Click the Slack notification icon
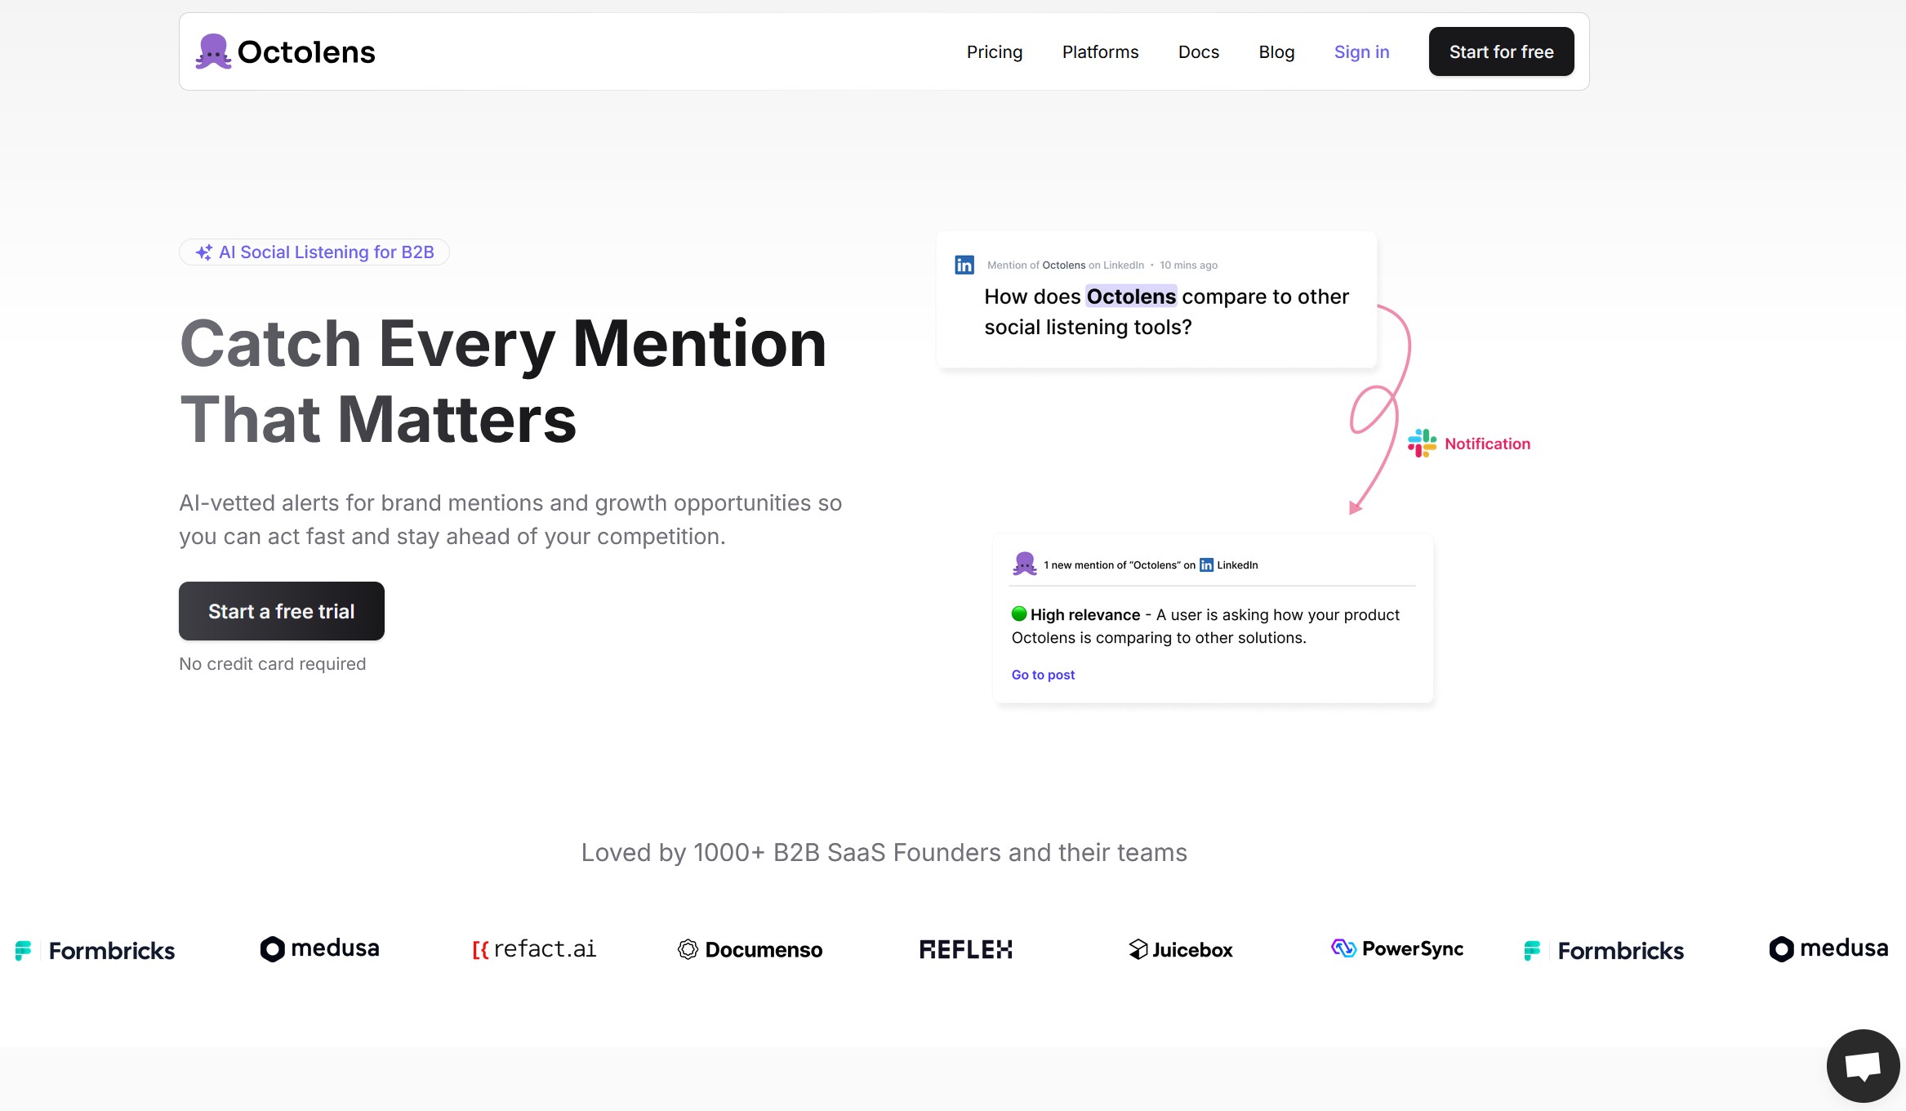1906x1111 pixels. pyautogui.click(x=1423, y=443)
